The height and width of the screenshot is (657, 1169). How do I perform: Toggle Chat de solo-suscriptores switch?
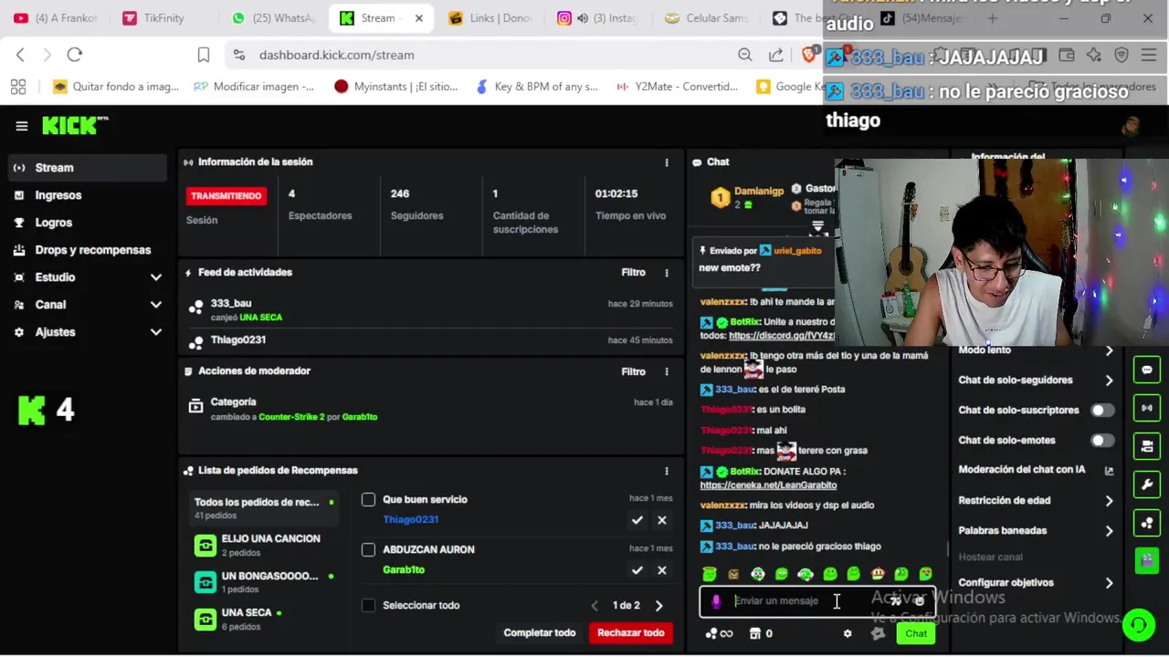coord(1103,411)
